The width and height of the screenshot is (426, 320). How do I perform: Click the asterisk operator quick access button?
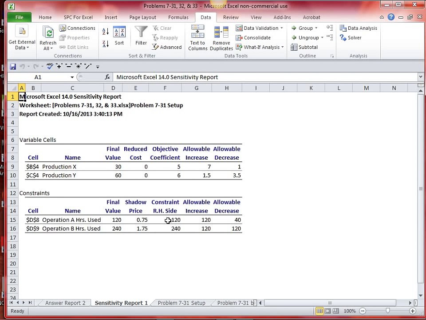click(x=78, y=66)
